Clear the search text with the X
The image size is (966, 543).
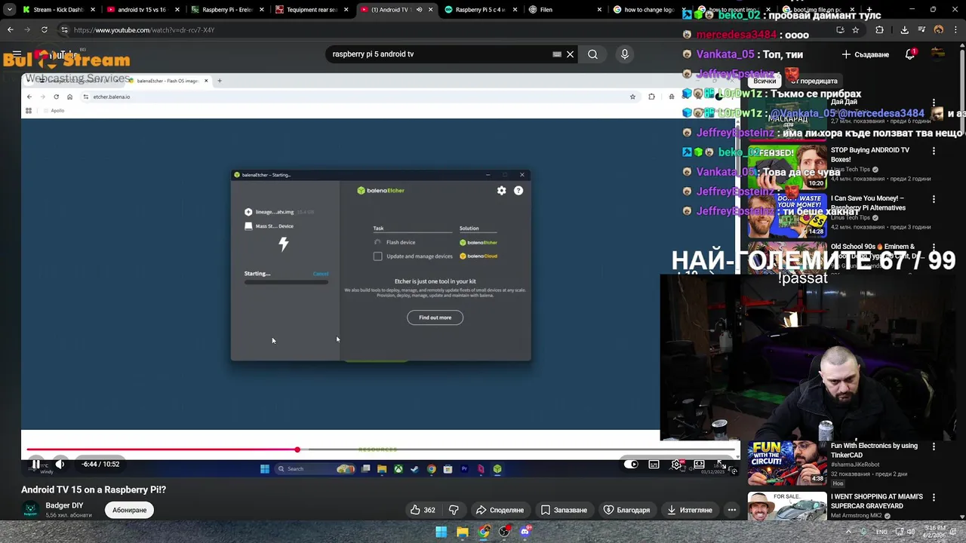tap(571, 54)
